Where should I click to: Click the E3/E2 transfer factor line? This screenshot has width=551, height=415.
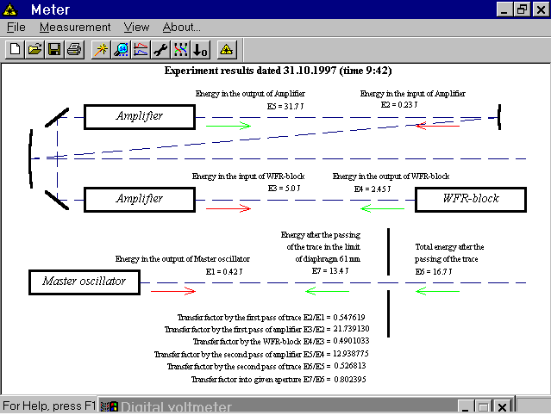point(267,330)
